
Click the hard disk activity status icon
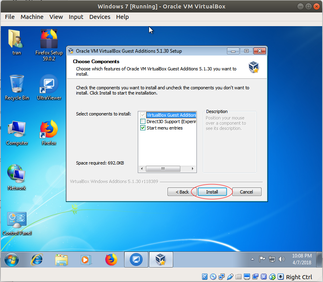click(204, 276)
